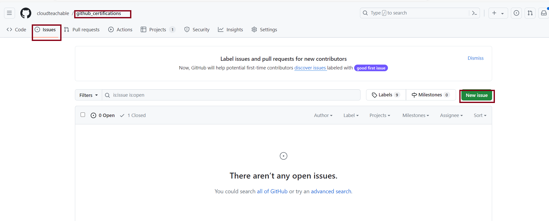Open the Milestones page button

tap(431, 95)
